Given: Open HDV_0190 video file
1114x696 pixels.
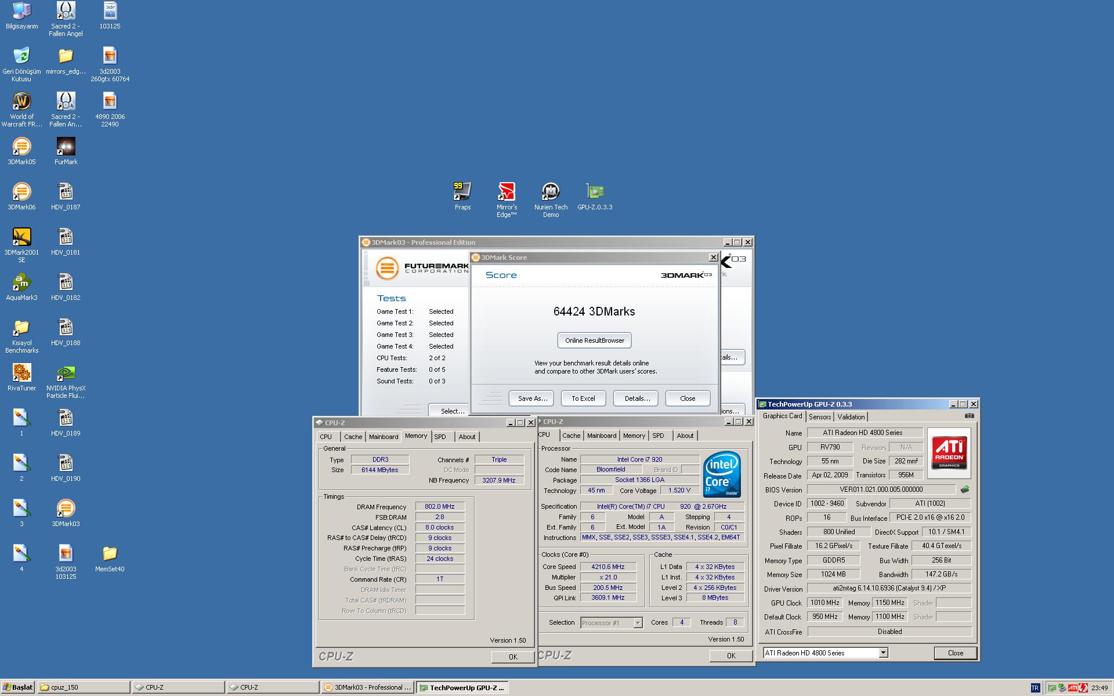Looking at the screenshot, I should (66, 468).
